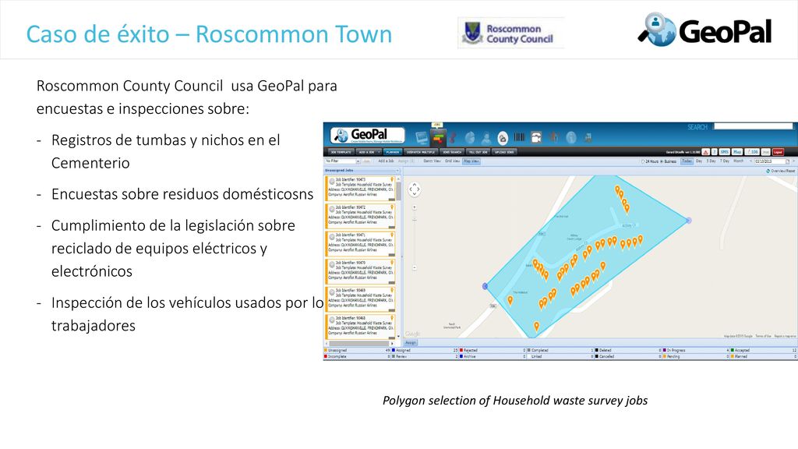The width and height of the screenshot is (798, 449).
Task: Open the info icon in the toolbar
Action: point(571,137)
